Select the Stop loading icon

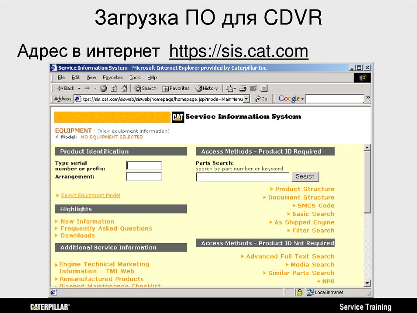pyautogui.click(x=103, y=88)
